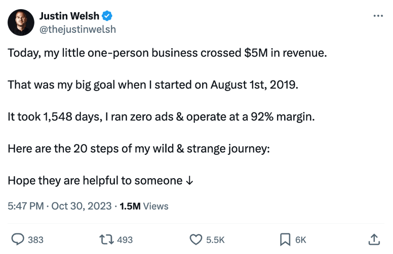Click the repost arrows icon
This screenshot has width=393, height=254.
pos(107,239)
